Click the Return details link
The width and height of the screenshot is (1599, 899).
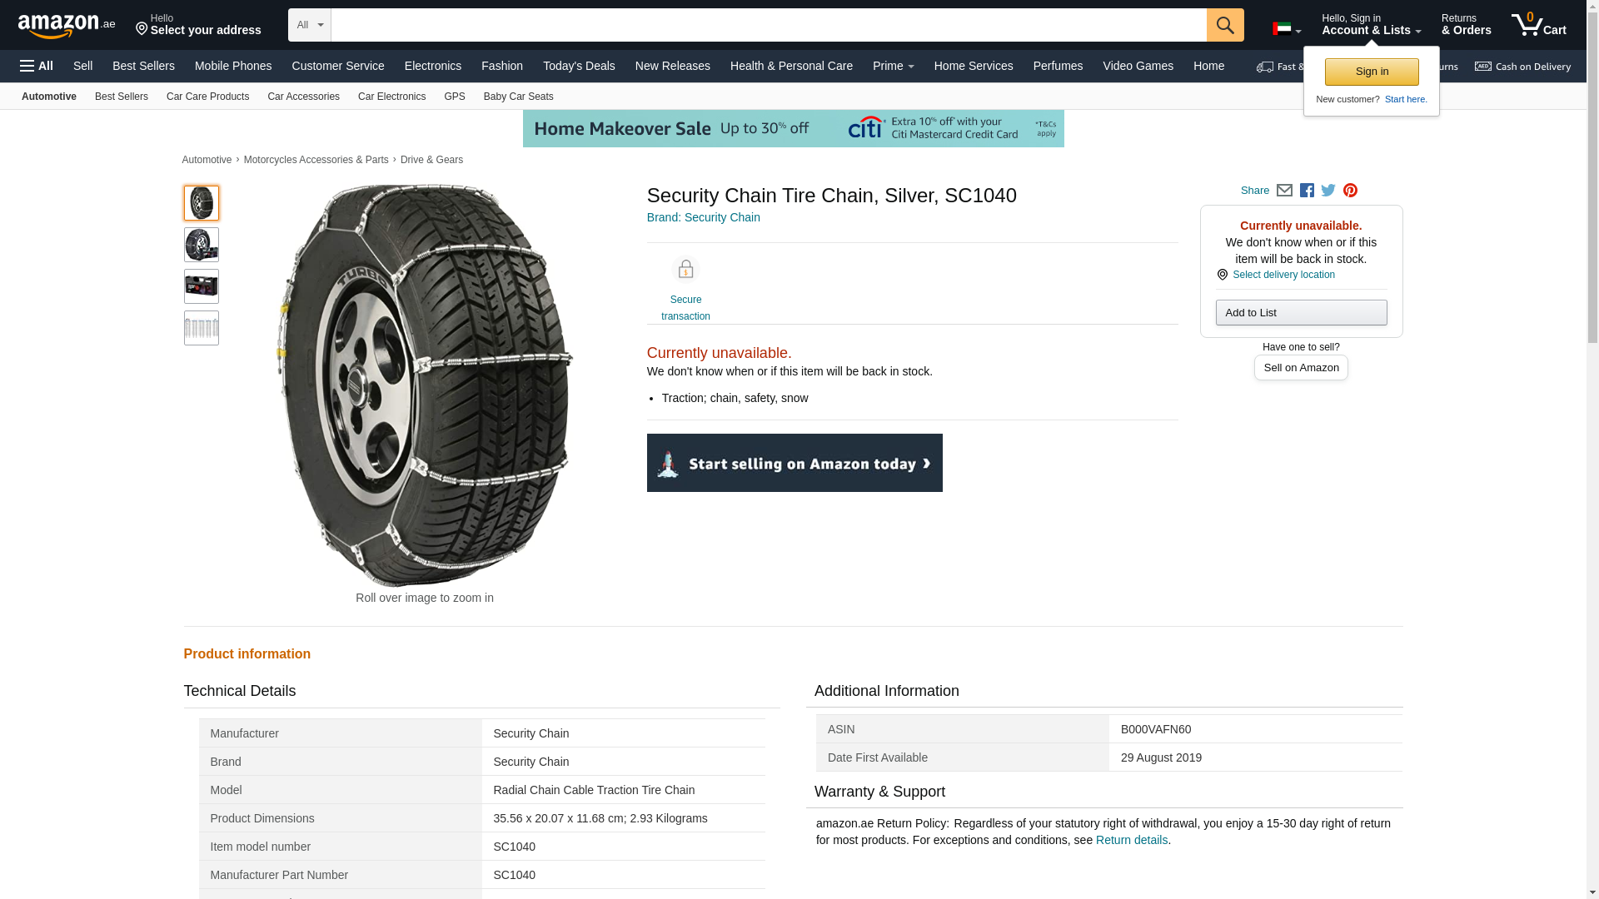click(1131, 840)
